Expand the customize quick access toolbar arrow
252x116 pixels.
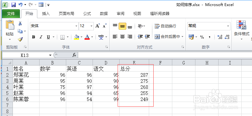[48, 5]
